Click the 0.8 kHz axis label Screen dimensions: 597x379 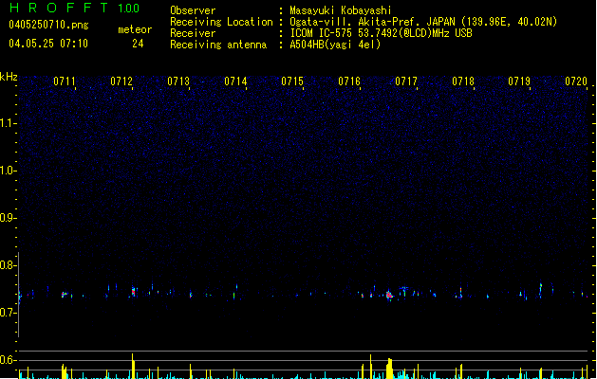(x=7, y=265)
